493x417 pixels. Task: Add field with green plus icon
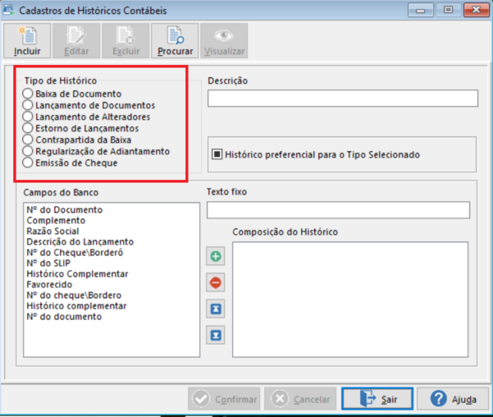216,256
